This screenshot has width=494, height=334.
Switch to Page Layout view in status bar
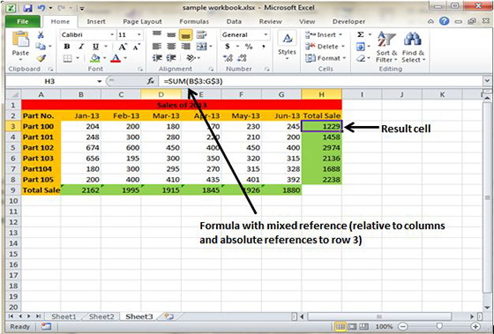[352, 326]
